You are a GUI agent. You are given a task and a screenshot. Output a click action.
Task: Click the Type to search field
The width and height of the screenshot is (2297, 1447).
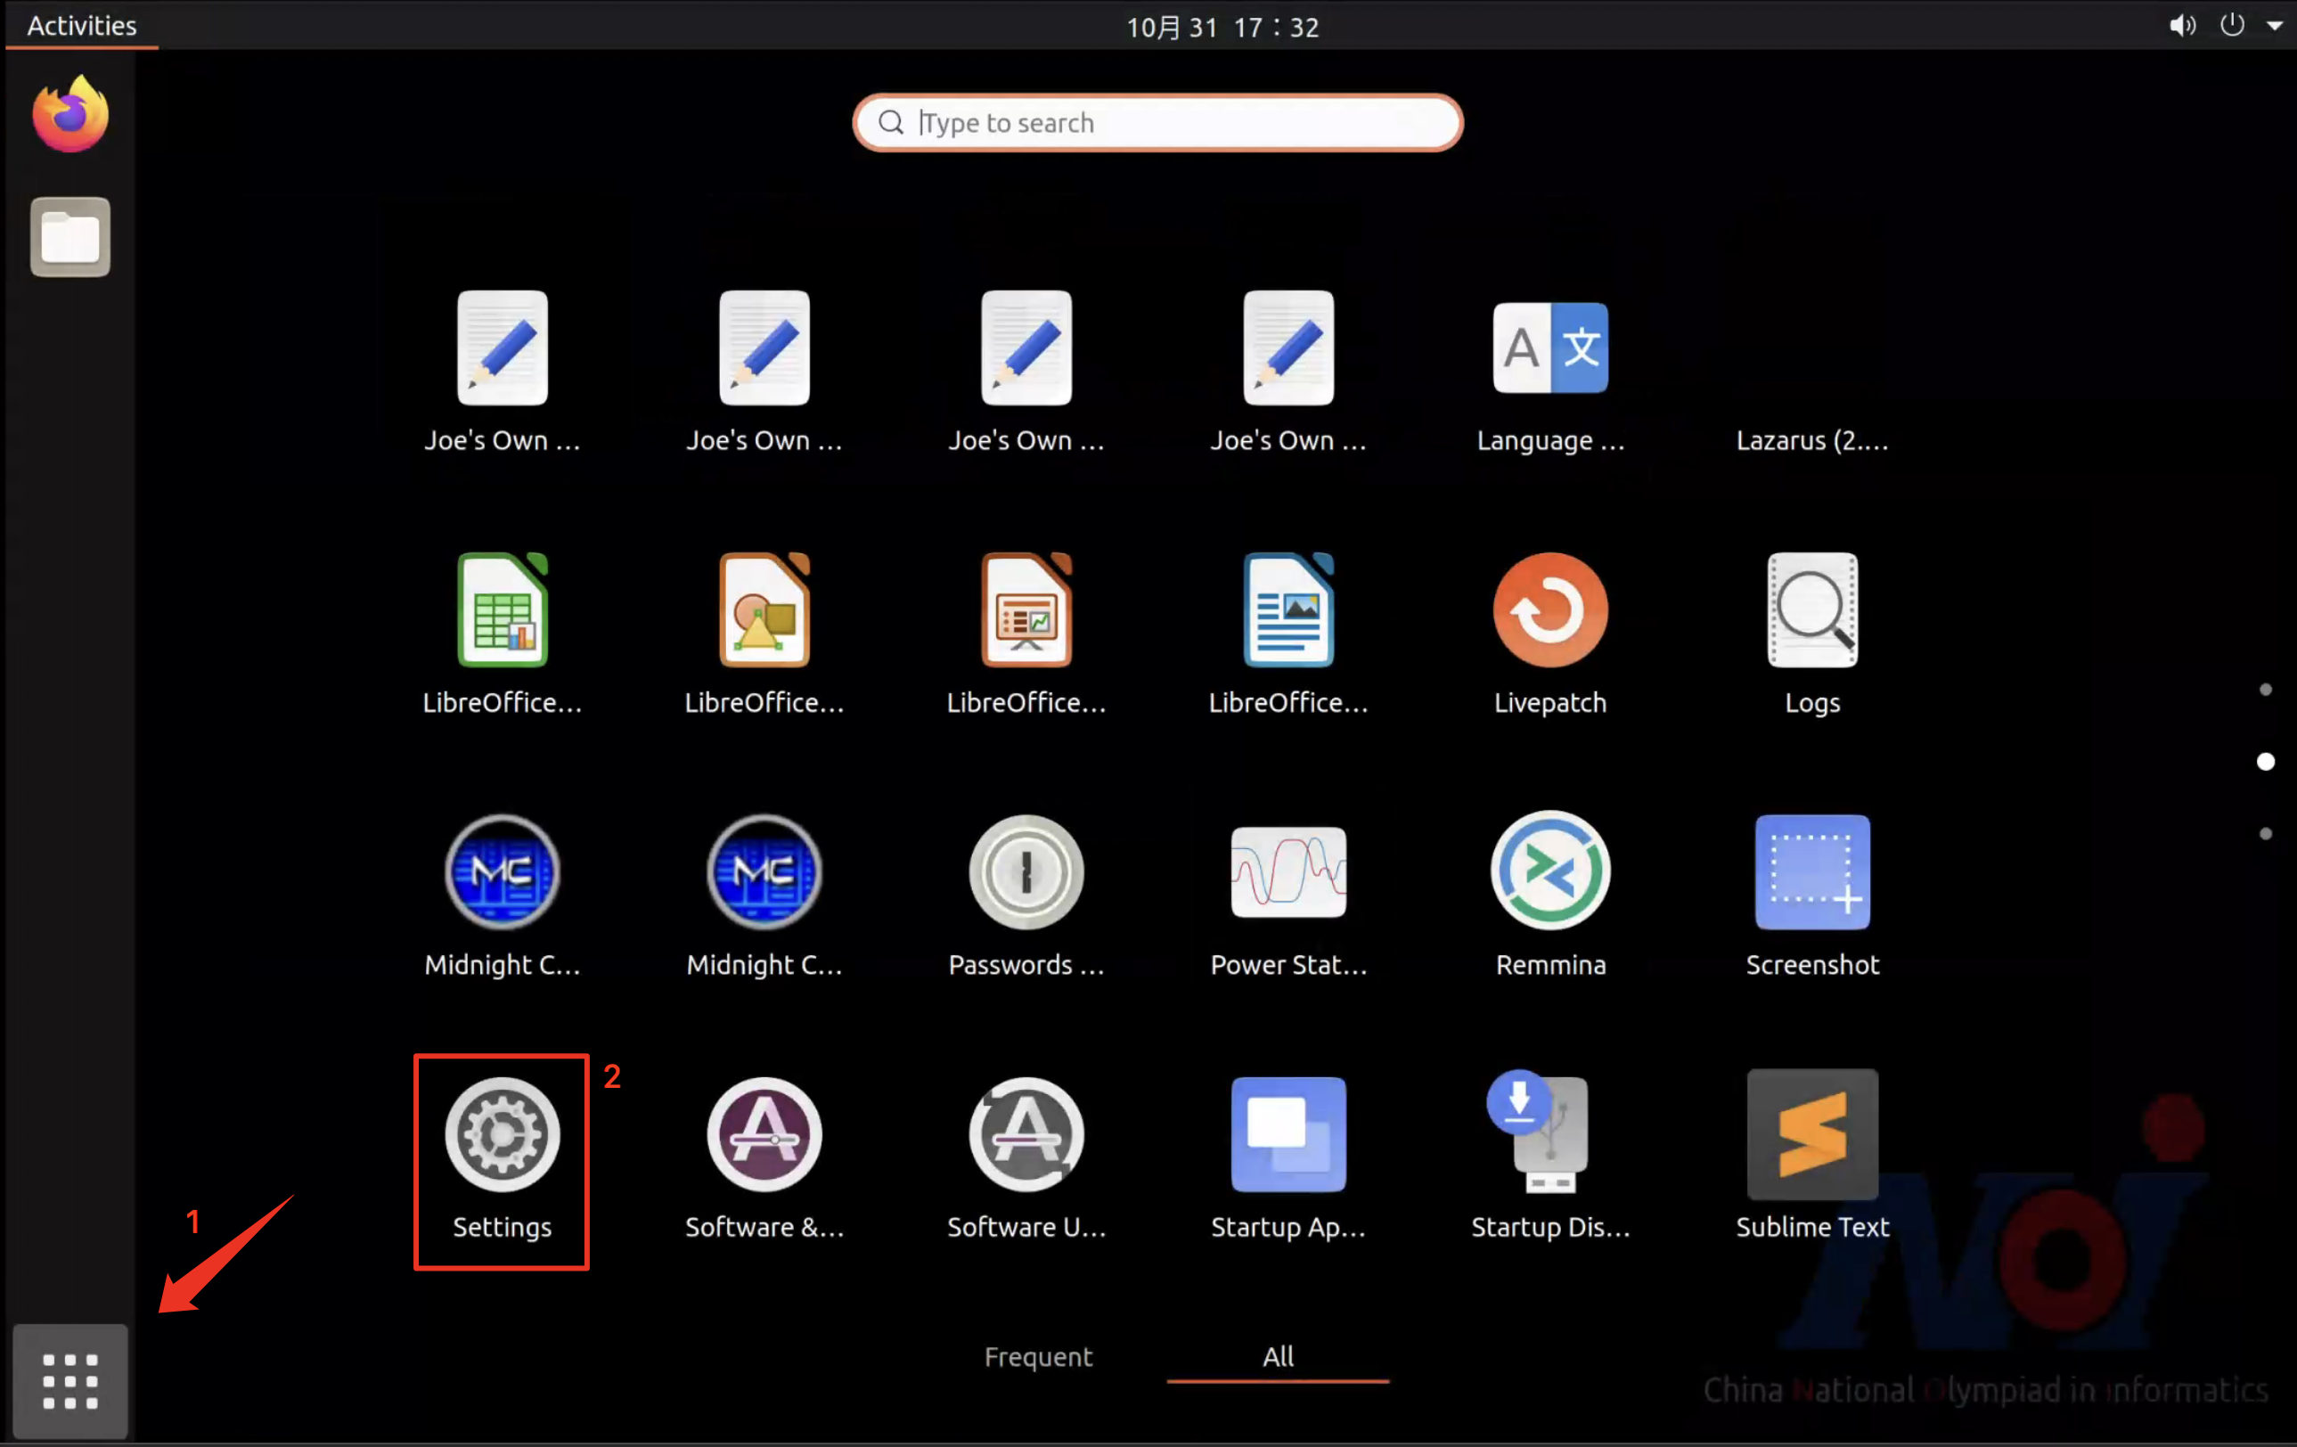[x=1157, y=123]
